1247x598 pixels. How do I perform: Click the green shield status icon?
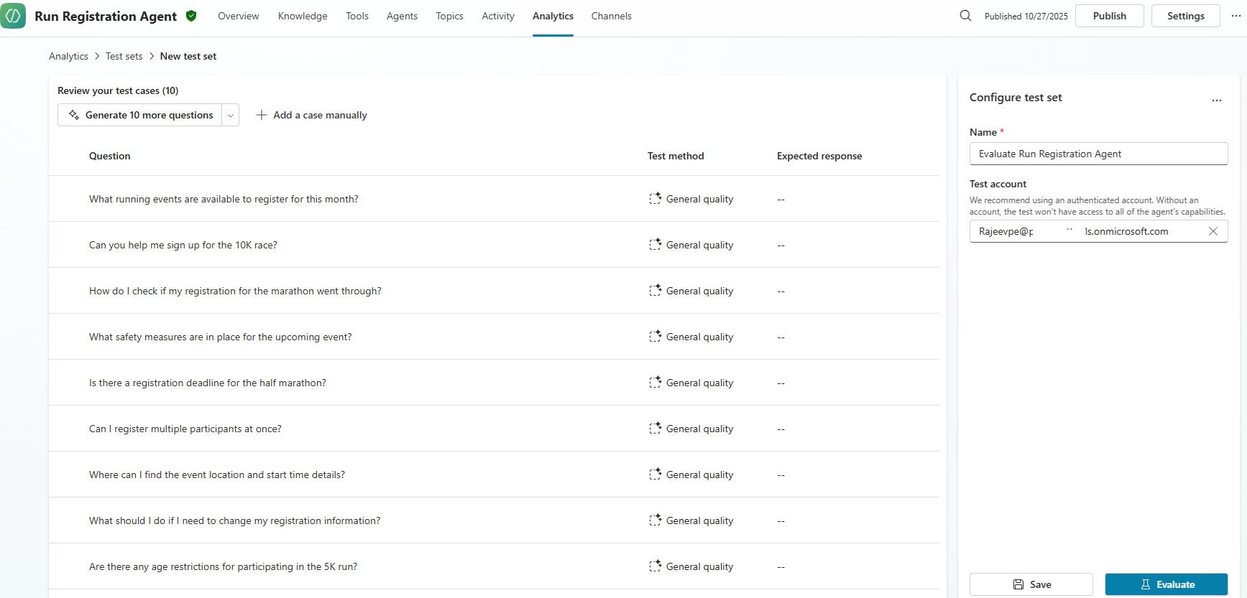point(191,16)
